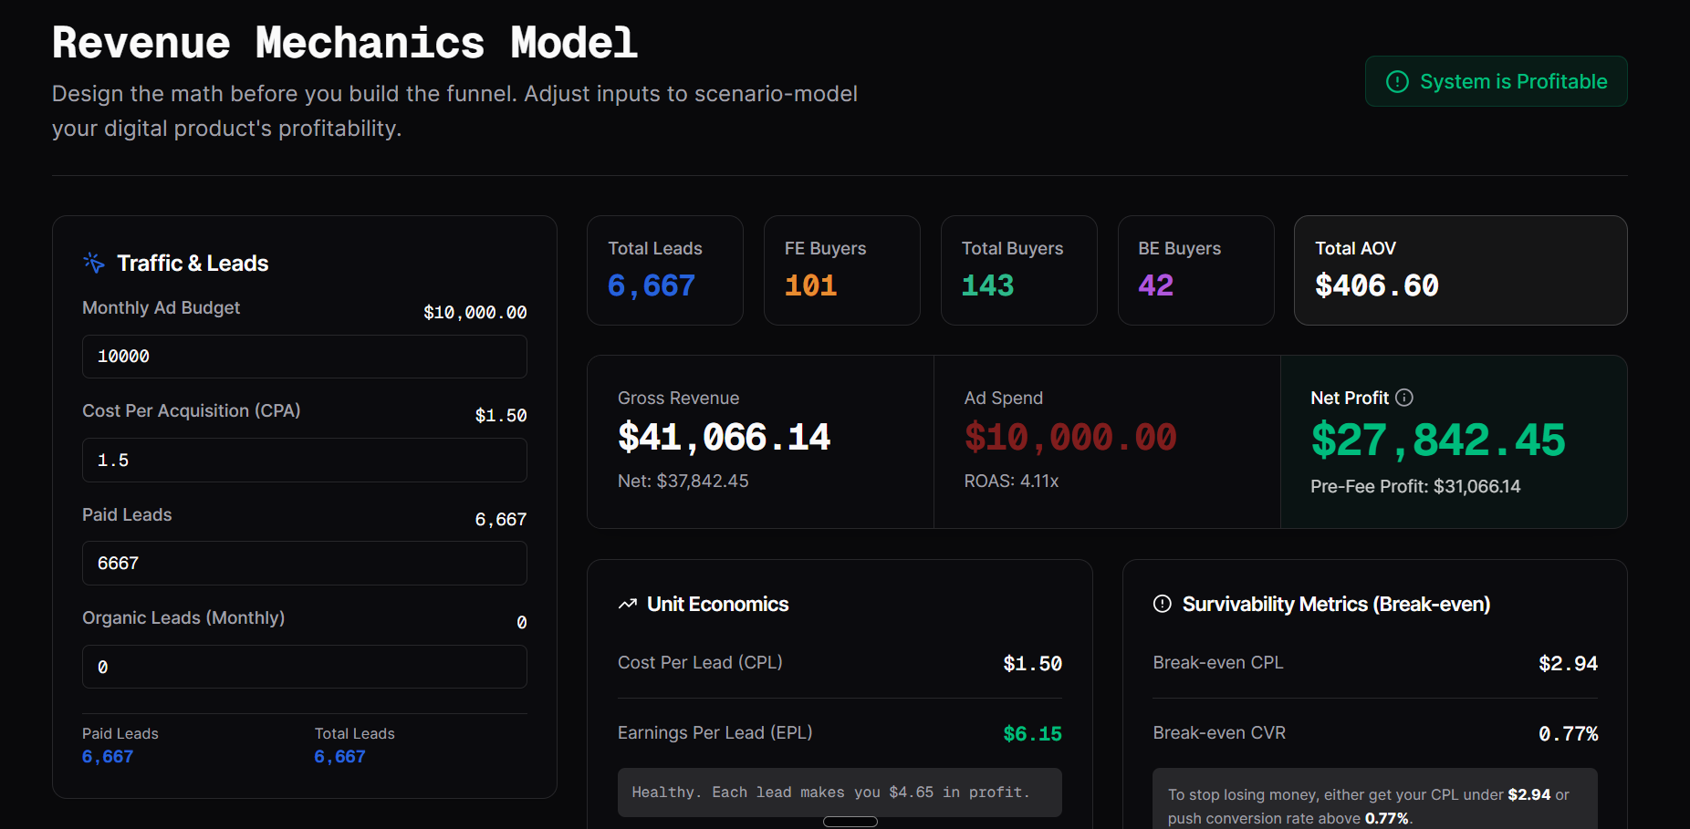Screen dimensions: 1690x829
Task: Click the Total Leads 6,667 summary at panel bottom
Action: pos(340,757)
